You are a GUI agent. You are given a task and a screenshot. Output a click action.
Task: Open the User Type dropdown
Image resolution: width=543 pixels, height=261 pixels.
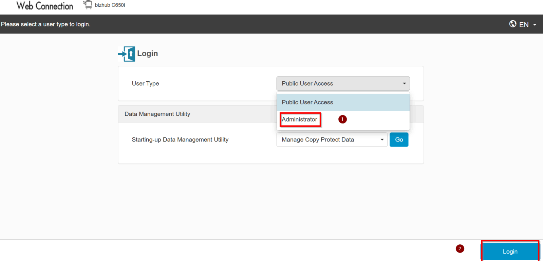(x=343, y=84)
